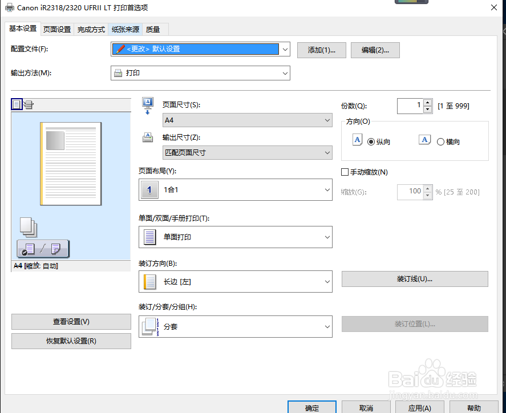The width and height of the screenshot is (506, 413).
Task: Click the double-sided button in the preview
Action: click(x=55, y=249)
